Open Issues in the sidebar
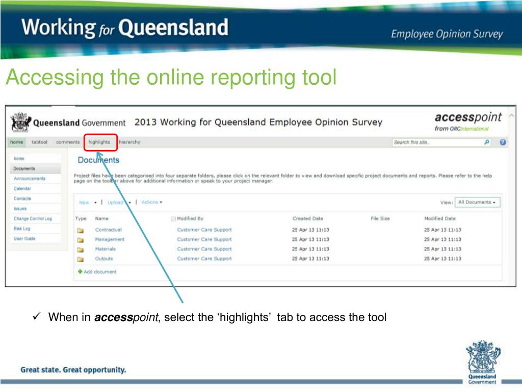522x392 pixels. coord(20,209)
